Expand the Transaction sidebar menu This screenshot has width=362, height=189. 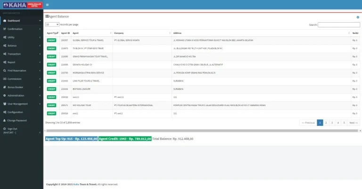click(22, 54)
